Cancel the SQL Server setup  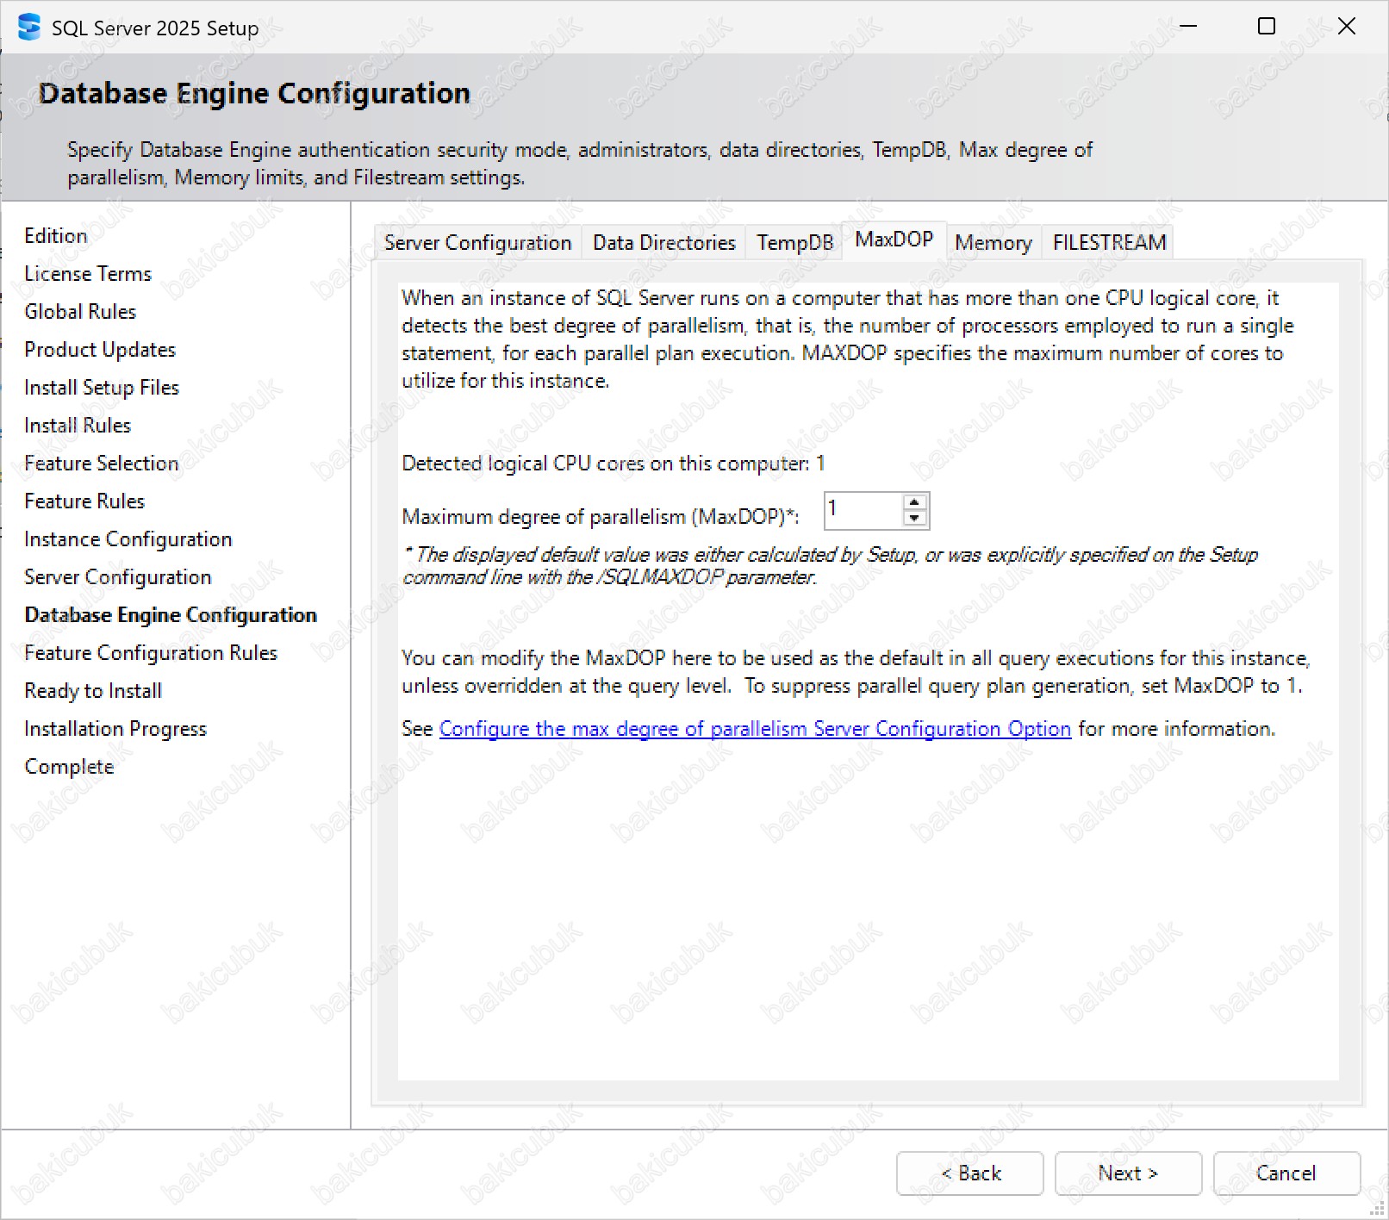point(1286,1173)
